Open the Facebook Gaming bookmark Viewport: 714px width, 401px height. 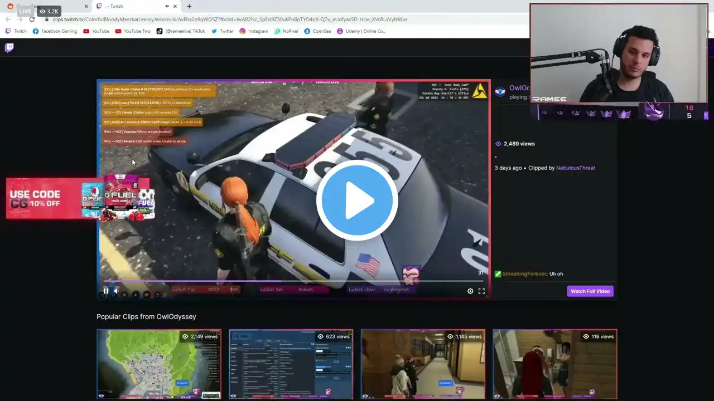click(55, 31)
